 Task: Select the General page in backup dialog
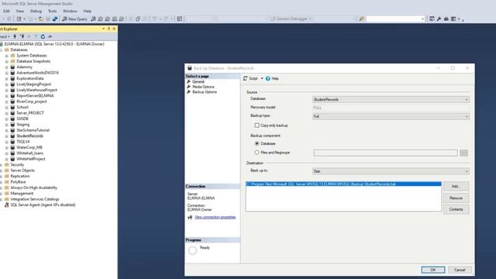pyautogui.click(x=198, y=81)
